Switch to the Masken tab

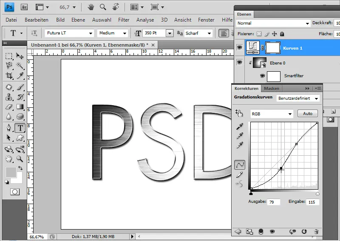272,88
